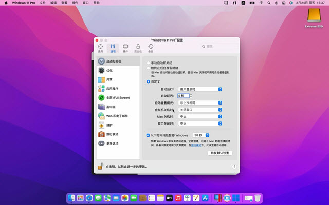Open Music from the Dock
Viewport: 329px width, 205px height.
click(178, 198)
